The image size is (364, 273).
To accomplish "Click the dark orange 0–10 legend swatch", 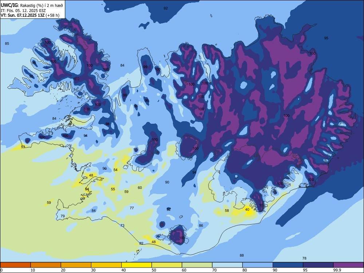I will coord(15,265).
